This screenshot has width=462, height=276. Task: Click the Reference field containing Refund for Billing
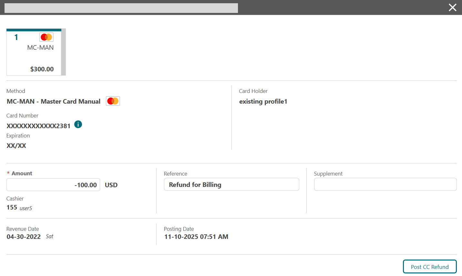point(231,184)
